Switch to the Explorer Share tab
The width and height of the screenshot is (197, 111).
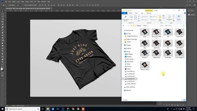[136, 13]
